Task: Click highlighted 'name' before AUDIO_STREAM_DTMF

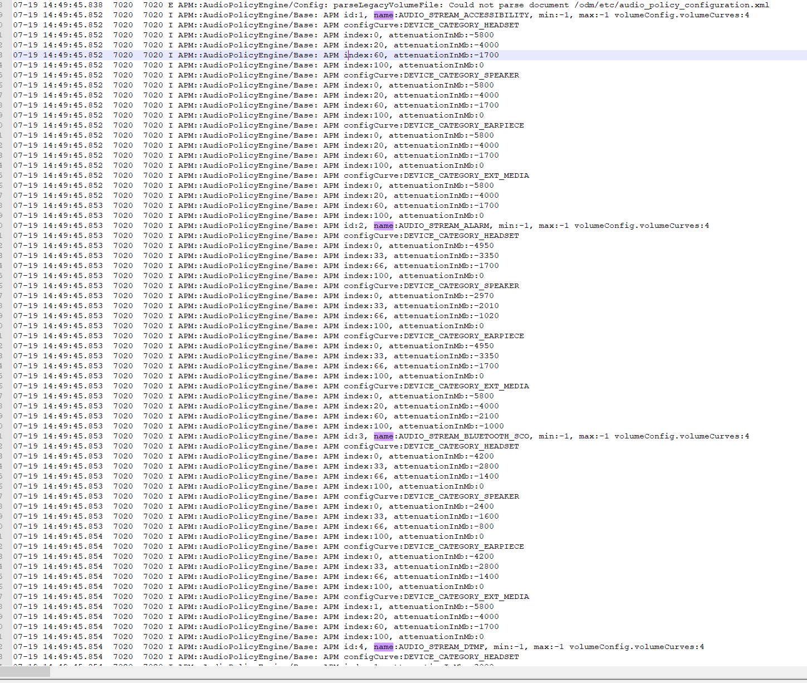Action: click(384, 647)
